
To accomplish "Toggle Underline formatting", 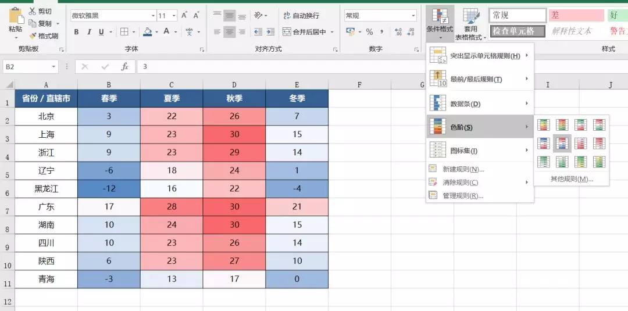I will click(101, 32).
